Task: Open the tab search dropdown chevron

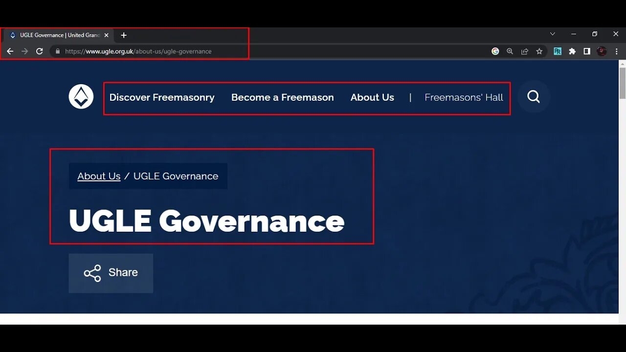Action: click(553, 34)
